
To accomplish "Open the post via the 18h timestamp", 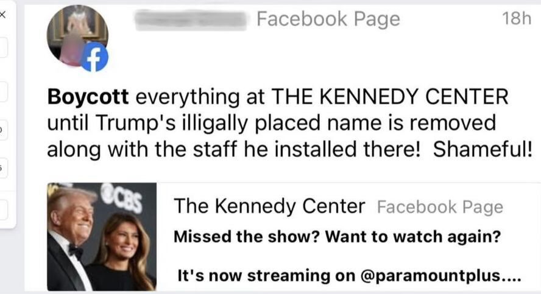I will pyautogui.click(x=516, y=18).
